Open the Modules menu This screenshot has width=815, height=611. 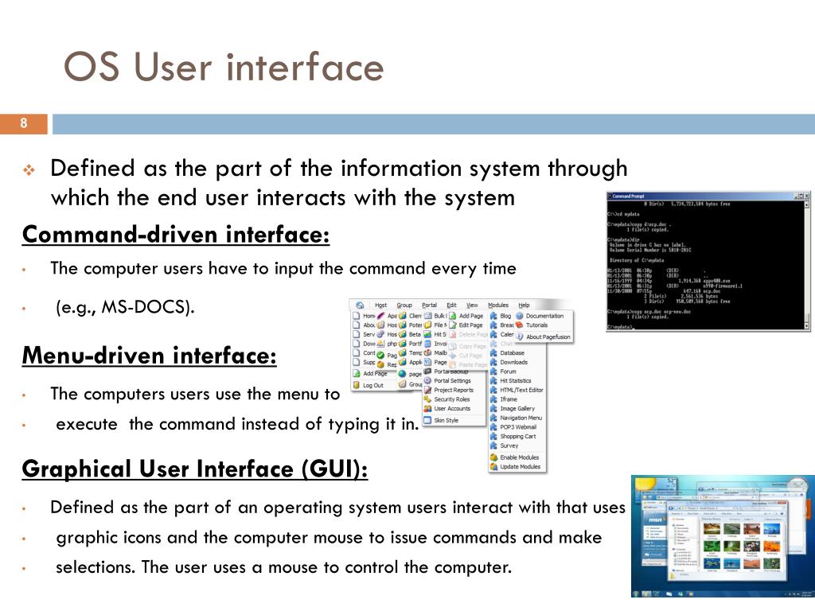498,305
